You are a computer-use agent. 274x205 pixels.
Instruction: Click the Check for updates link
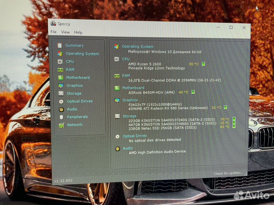click(228, 173)
